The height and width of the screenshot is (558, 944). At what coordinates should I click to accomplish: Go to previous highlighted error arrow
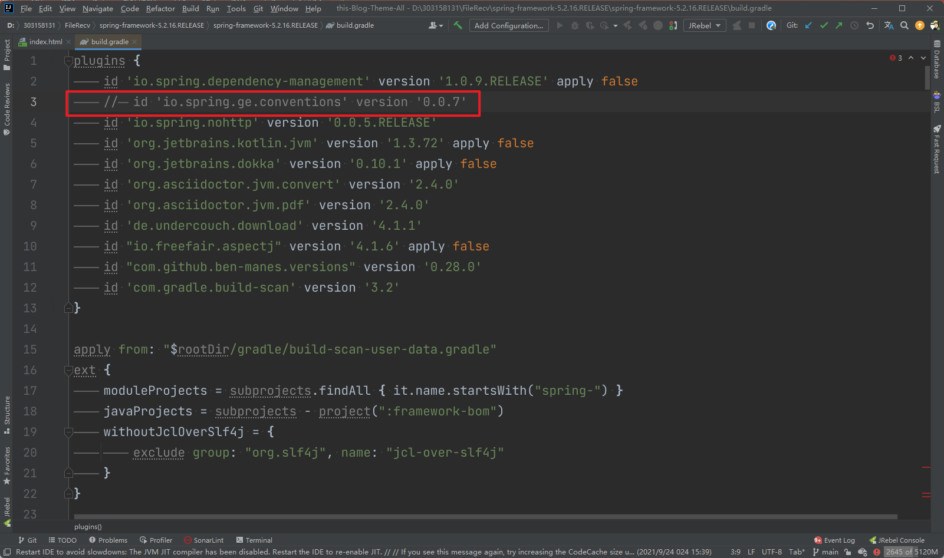(911, 58)
